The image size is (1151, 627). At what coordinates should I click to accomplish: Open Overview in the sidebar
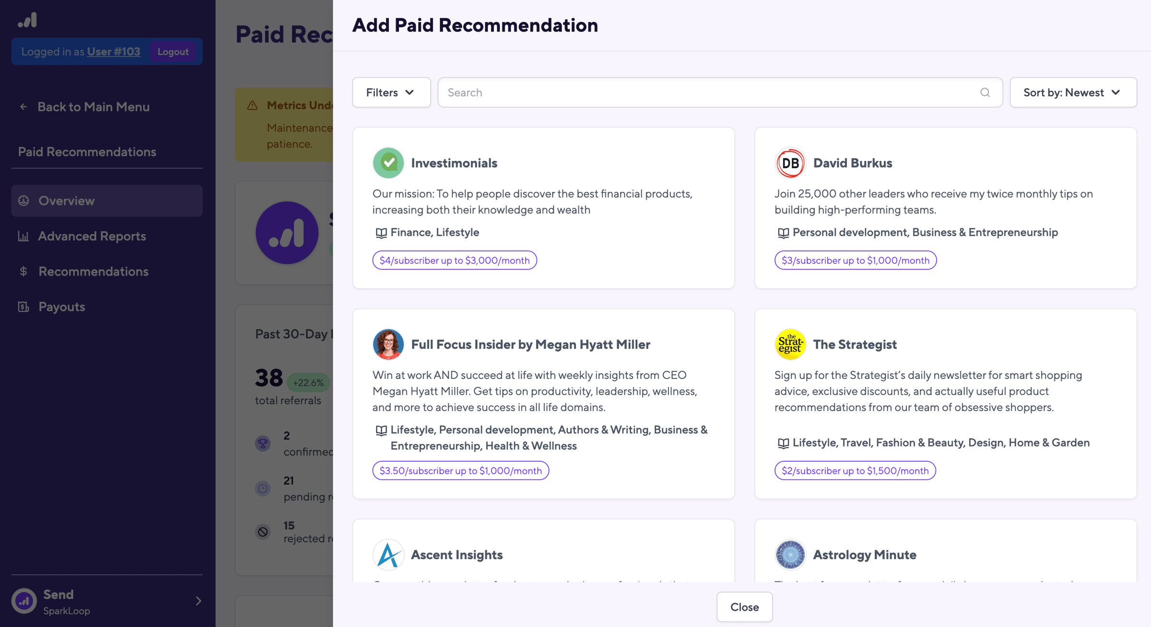(x=107, y=201)
